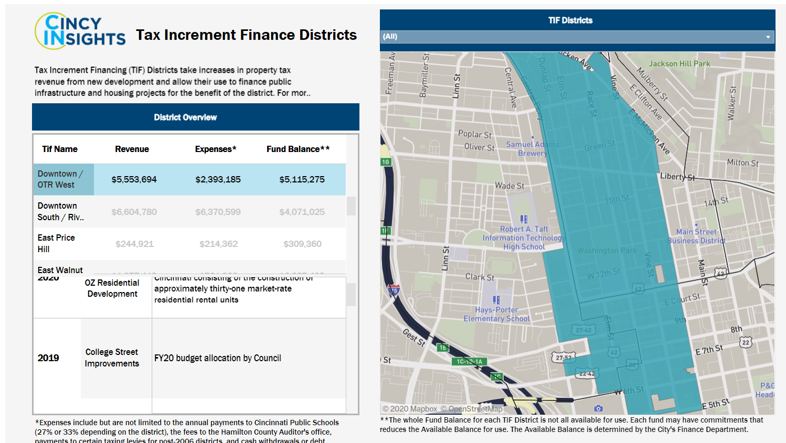The image size is (786, 443).
Task: Click fund balance value $4,071,025
Action: pos(302,212)
